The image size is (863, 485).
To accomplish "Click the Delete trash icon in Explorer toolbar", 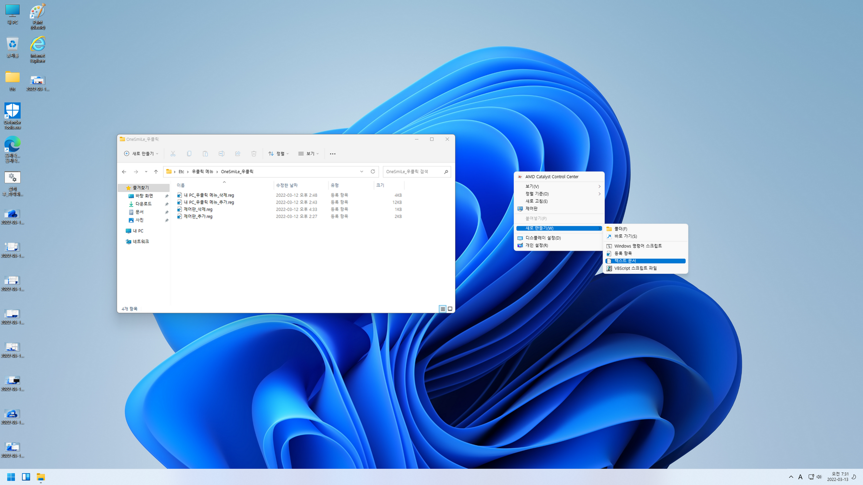I will [x=254, y=153].
